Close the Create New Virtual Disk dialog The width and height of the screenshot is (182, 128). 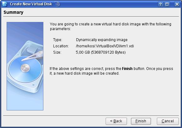coord(177,4)
